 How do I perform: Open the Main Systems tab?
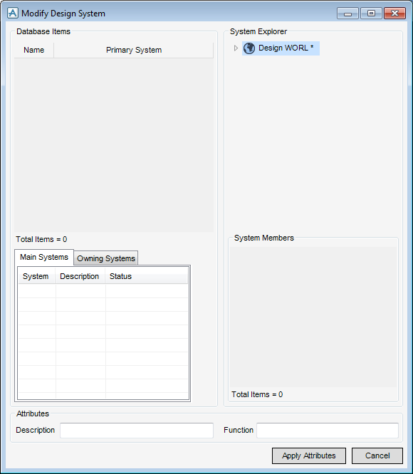tap(44, 257)
